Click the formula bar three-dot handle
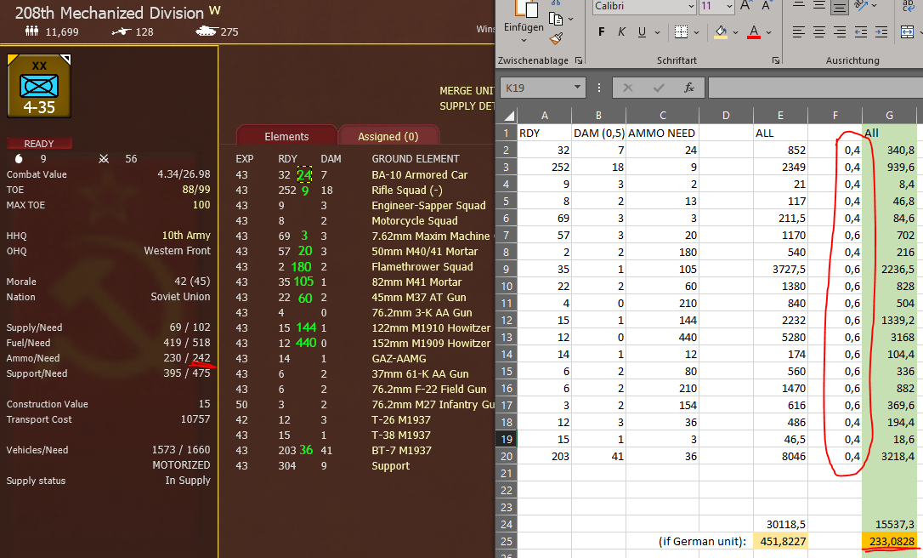The width and height of the screenshot is (923, 558). pos(599,88)
